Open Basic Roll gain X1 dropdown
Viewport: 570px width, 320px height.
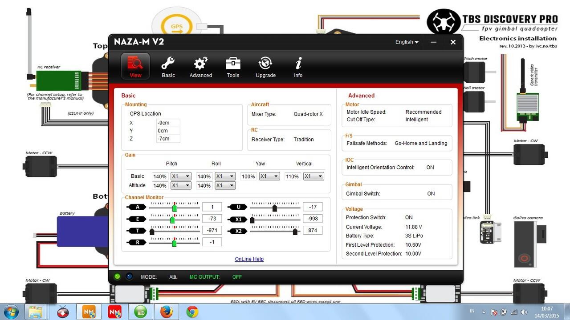click(x=225, y=176)
